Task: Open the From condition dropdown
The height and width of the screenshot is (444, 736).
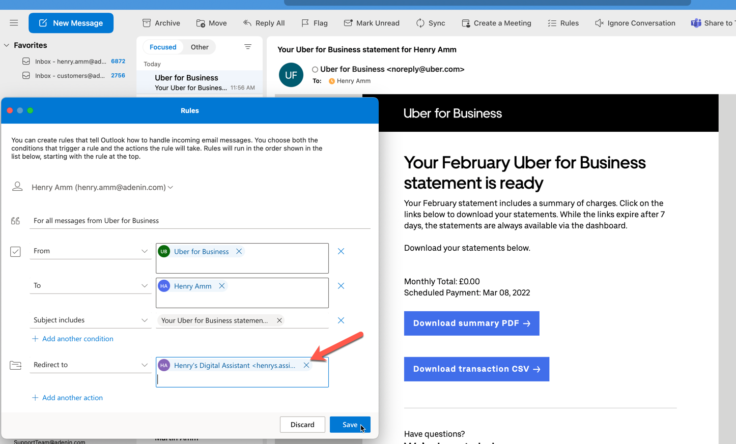Action: [91, 251]
